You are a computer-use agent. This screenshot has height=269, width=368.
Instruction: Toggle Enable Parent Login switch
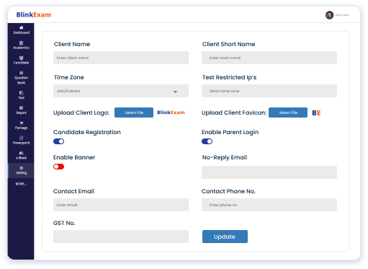(207, 141)
